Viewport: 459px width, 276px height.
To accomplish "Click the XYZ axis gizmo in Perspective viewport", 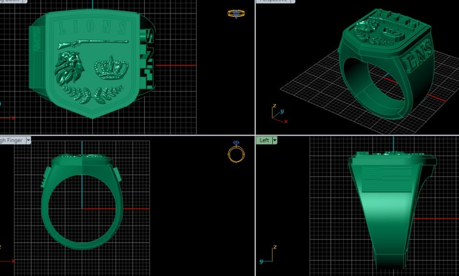I will pos(277,114).
